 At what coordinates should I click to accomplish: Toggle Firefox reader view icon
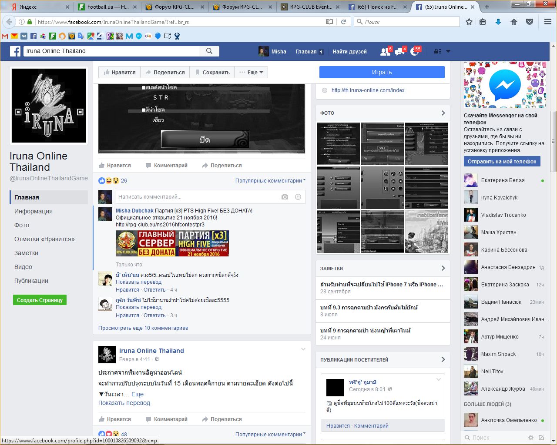(329, 22)
